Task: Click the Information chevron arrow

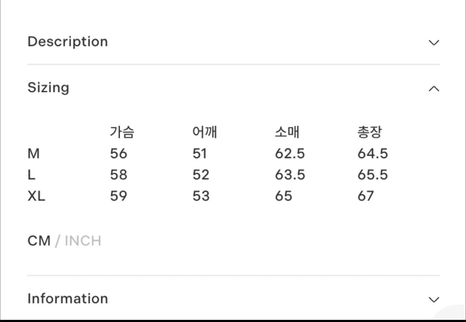Action: point(433,299)
